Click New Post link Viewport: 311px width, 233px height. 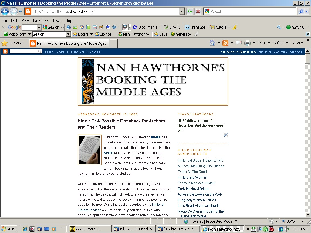[265, 52]
